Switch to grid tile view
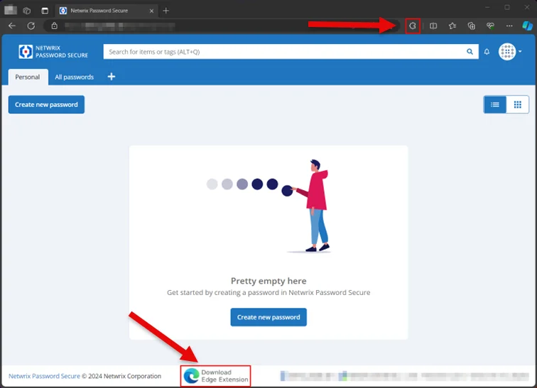This screenshot has height=388, width=537. click(x=518, y=104)
